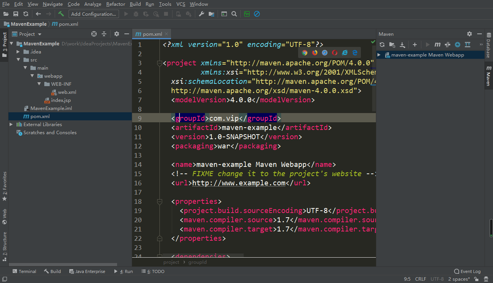The width and height of the screenshot is (493, 283).
Task: Open Project Structure folder icon in toolbar
Action: click(x=211, y=14)
